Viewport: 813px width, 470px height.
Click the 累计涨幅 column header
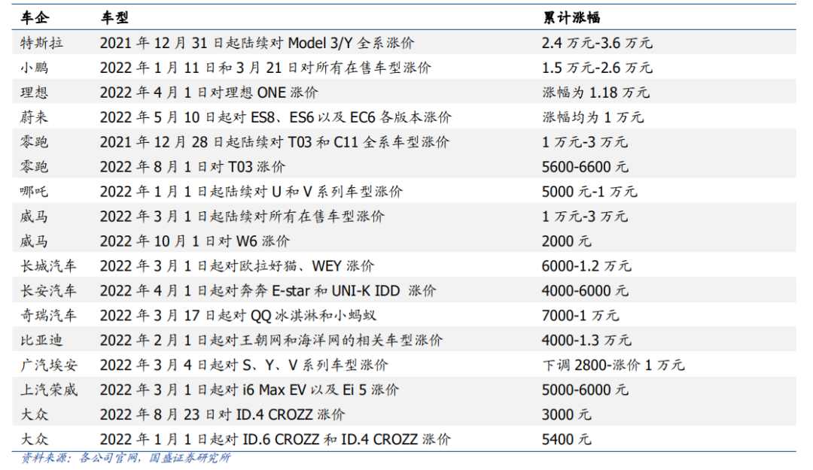click(x=571, y=17)
